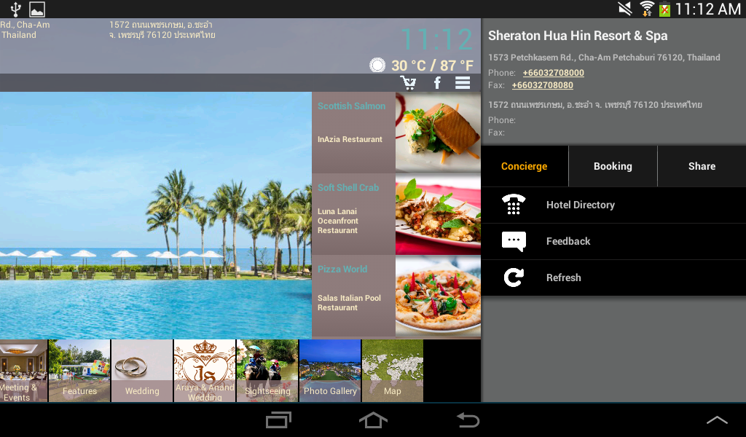Tap the USB status bar icon
This screenshot has width=746, height=437.
16,9
